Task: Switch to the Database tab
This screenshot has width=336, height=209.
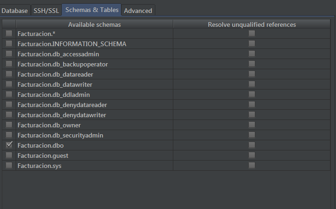Action: point(15,10)
